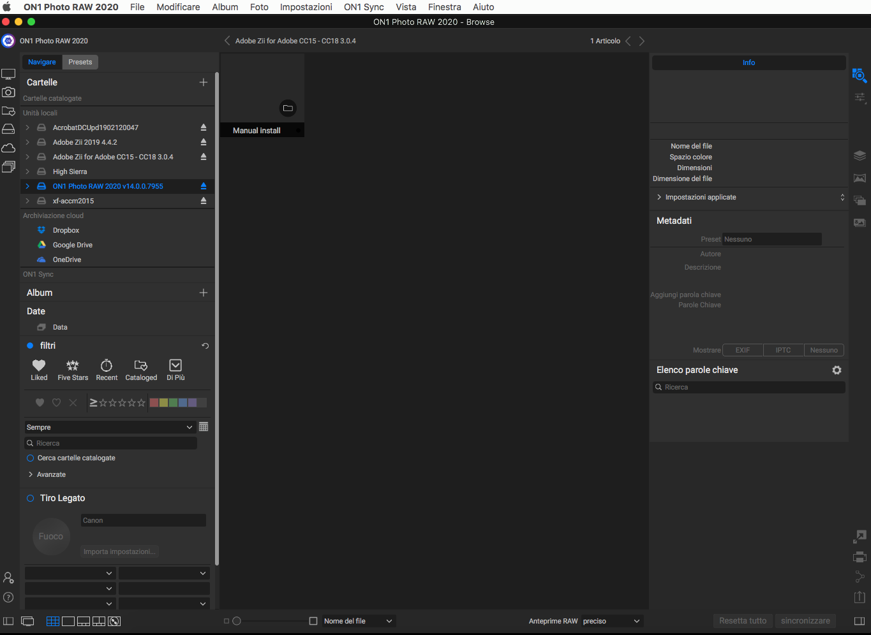The width and height of the screenshot is (871, 635).
Task: Reset filters with the undo arrow
Action: pyautogui.click(x=205, y=346)
